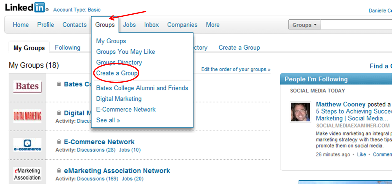Screen dimensions: 392x184
Task: Click in the search input field
Action: click(356, 25)
